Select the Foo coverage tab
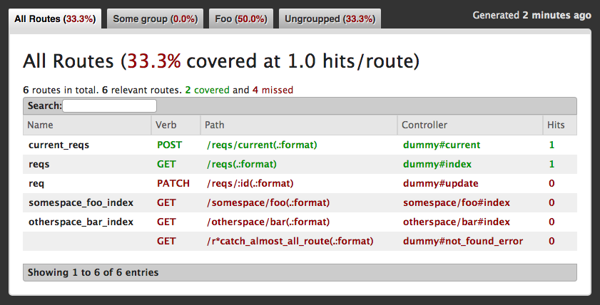600x305 pixels. coord(240,19)
